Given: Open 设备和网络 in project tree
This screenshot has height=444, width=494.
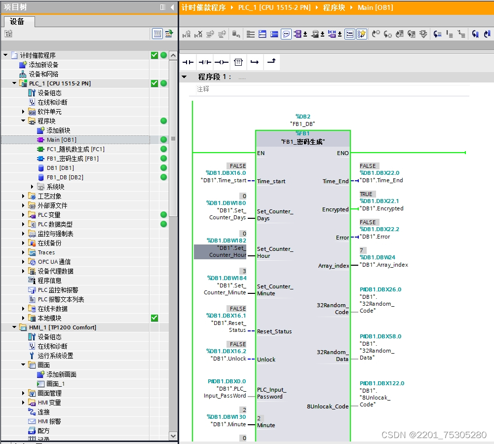Looking at the screenshot, I should tap(43, 74).
